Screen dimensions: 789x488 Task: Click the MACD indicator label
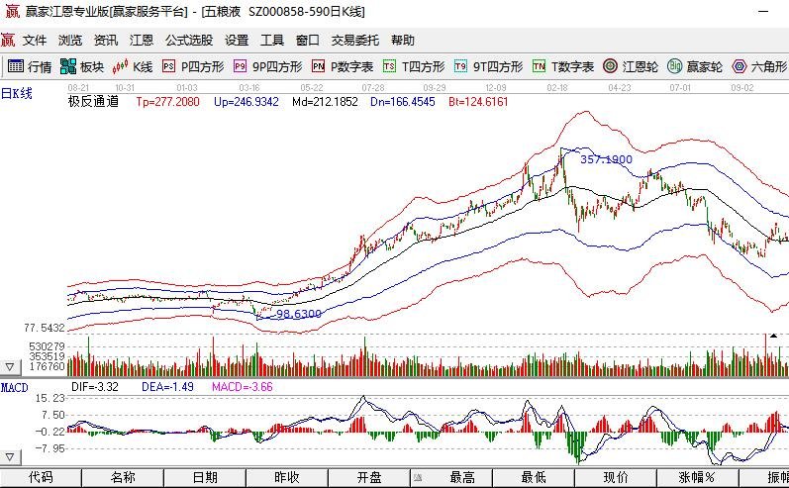(15, 387)
